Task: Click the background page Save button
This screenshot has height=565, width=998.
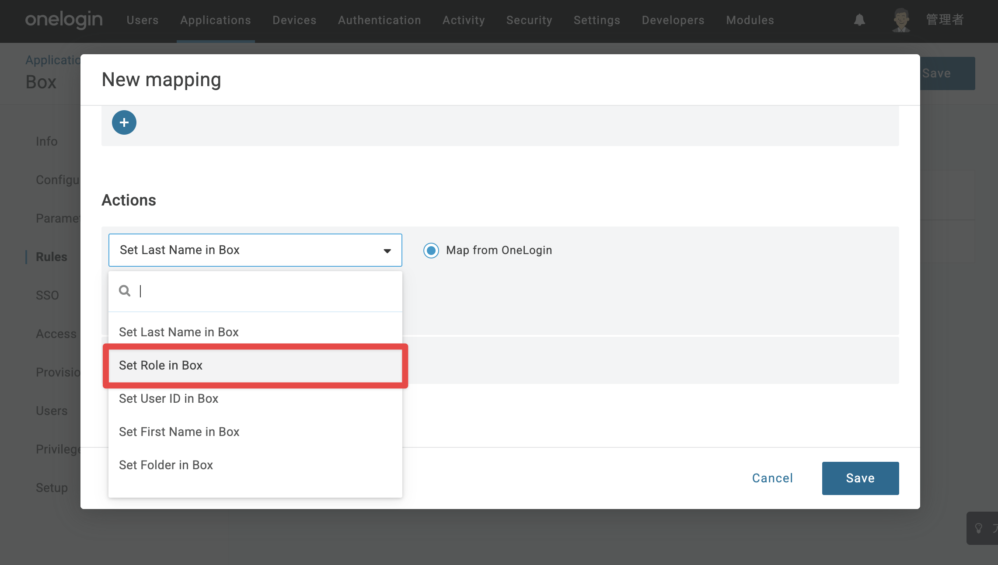Action: (x=947, y=73)
